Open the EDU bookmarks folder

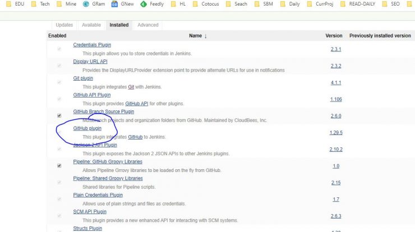15,4
